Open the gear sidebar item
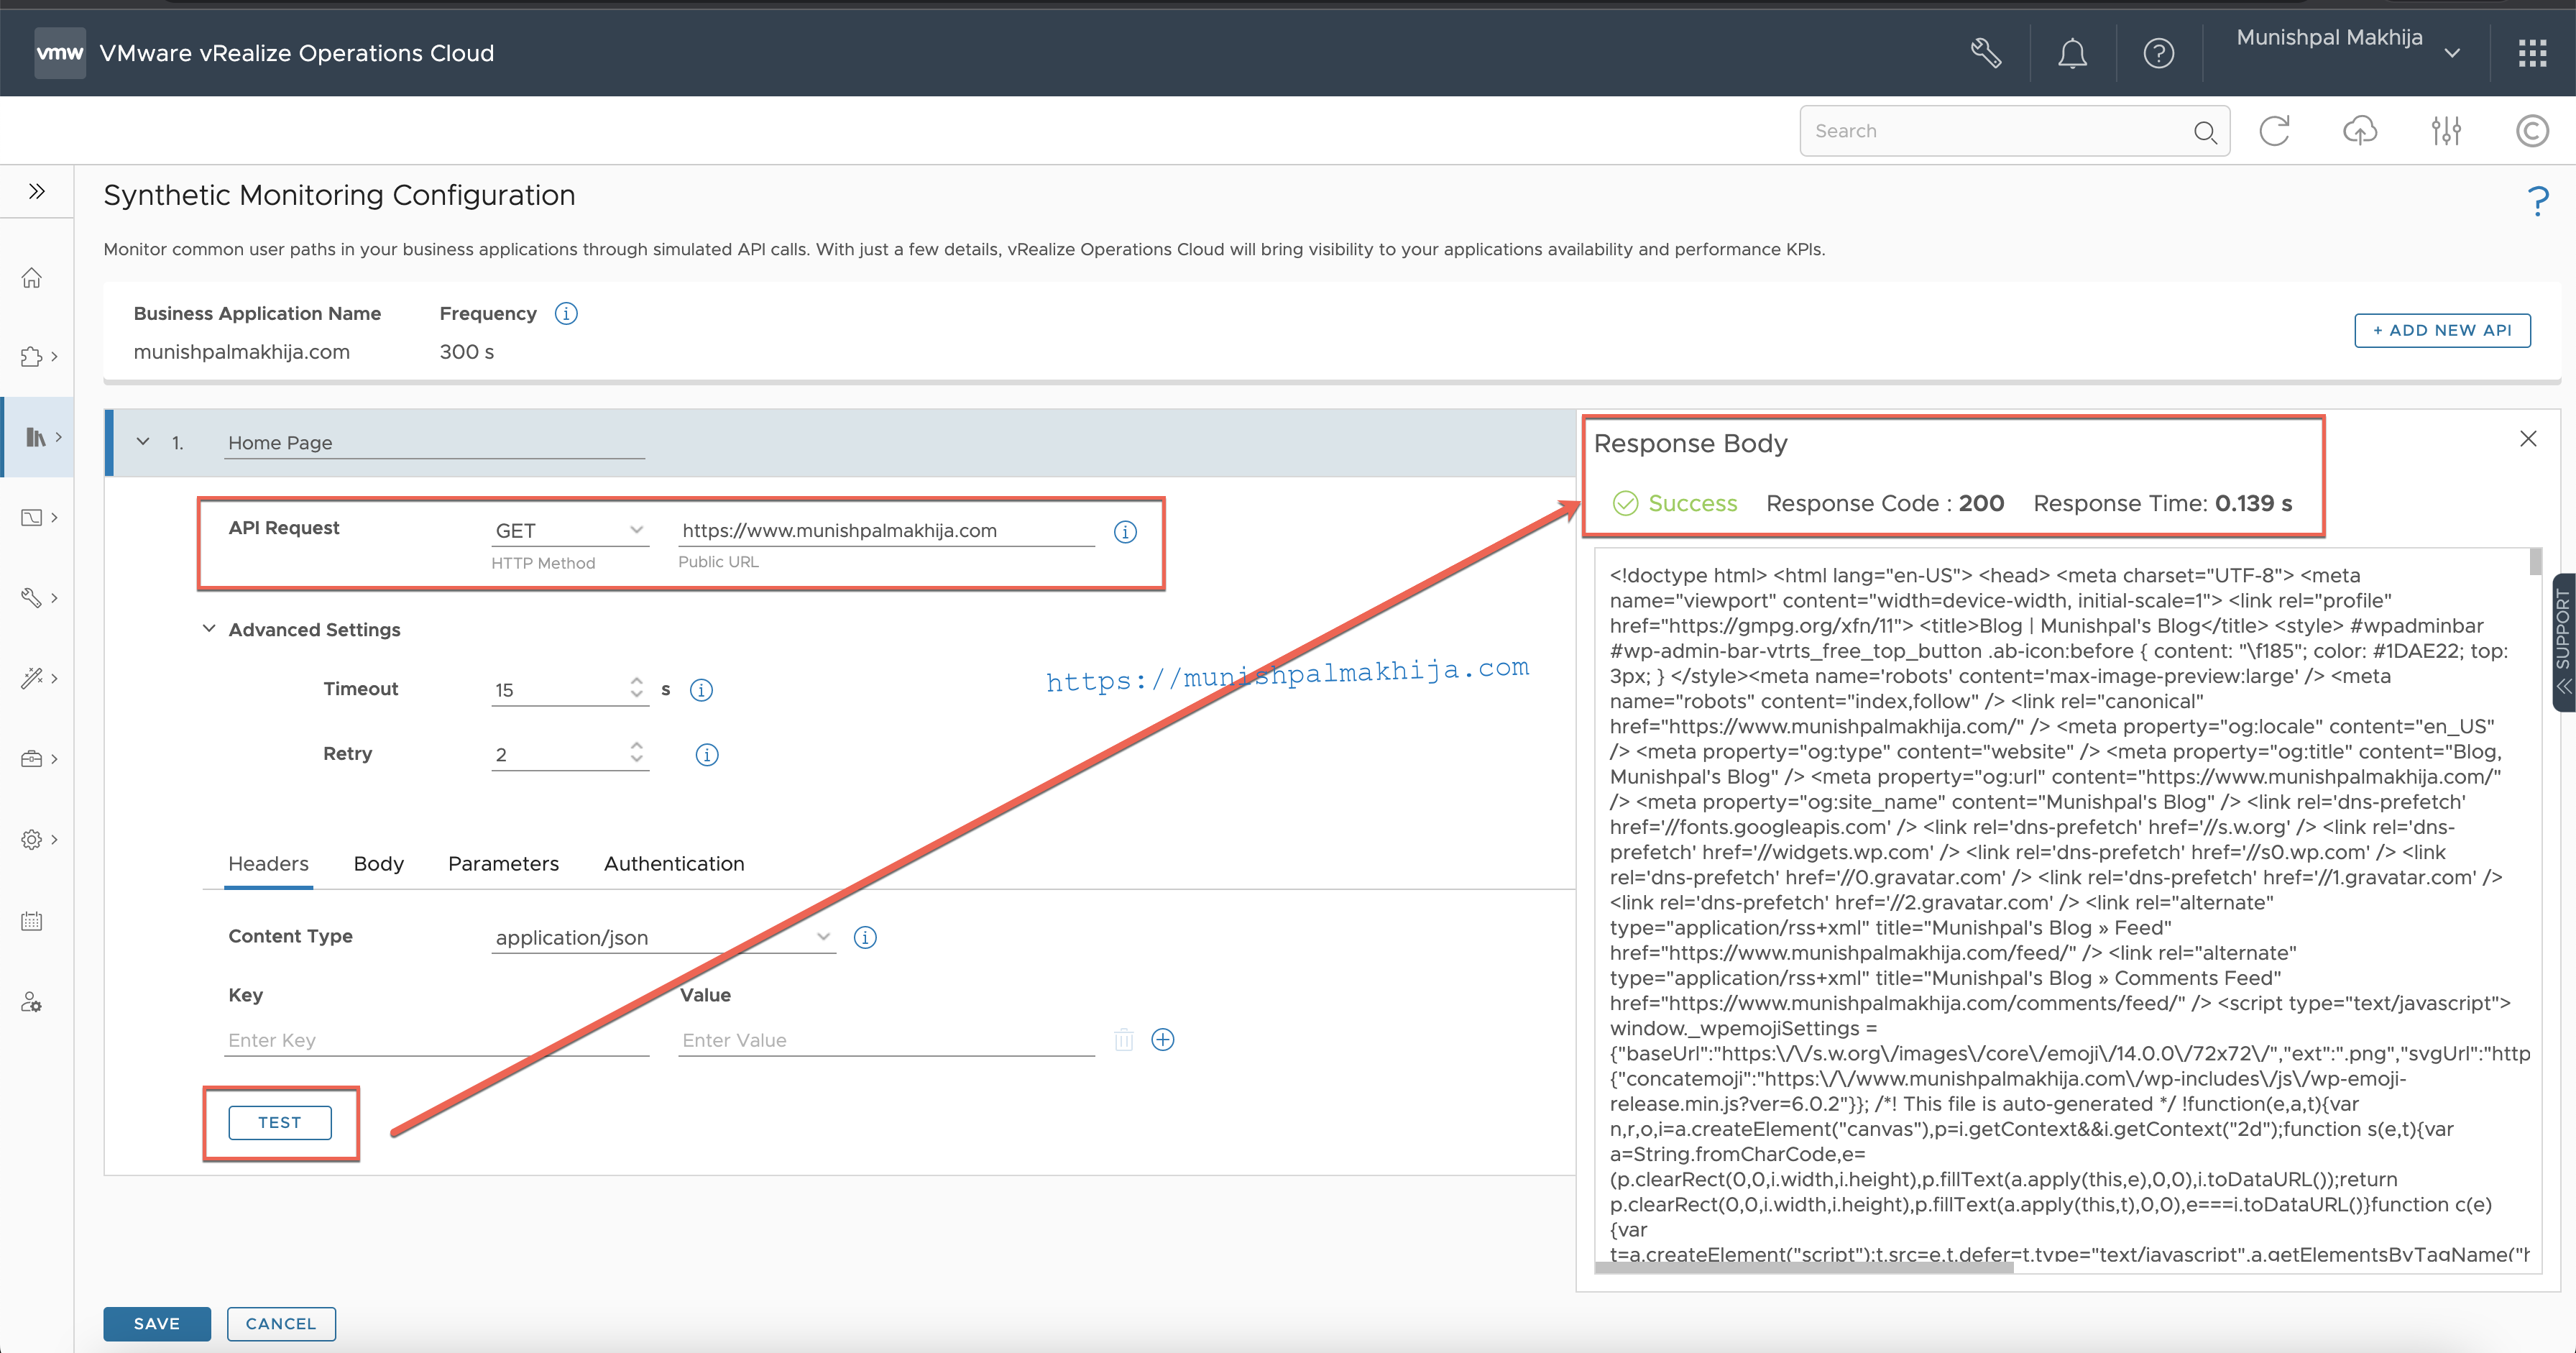The height and width of the screenshot is (1353, 2576). [32, 839]
